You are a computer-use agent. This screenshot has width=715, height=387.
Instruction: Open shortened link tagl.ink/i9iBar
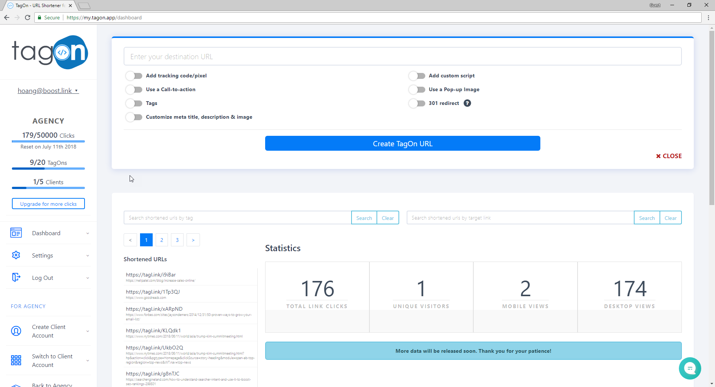[x=151, y=275]
